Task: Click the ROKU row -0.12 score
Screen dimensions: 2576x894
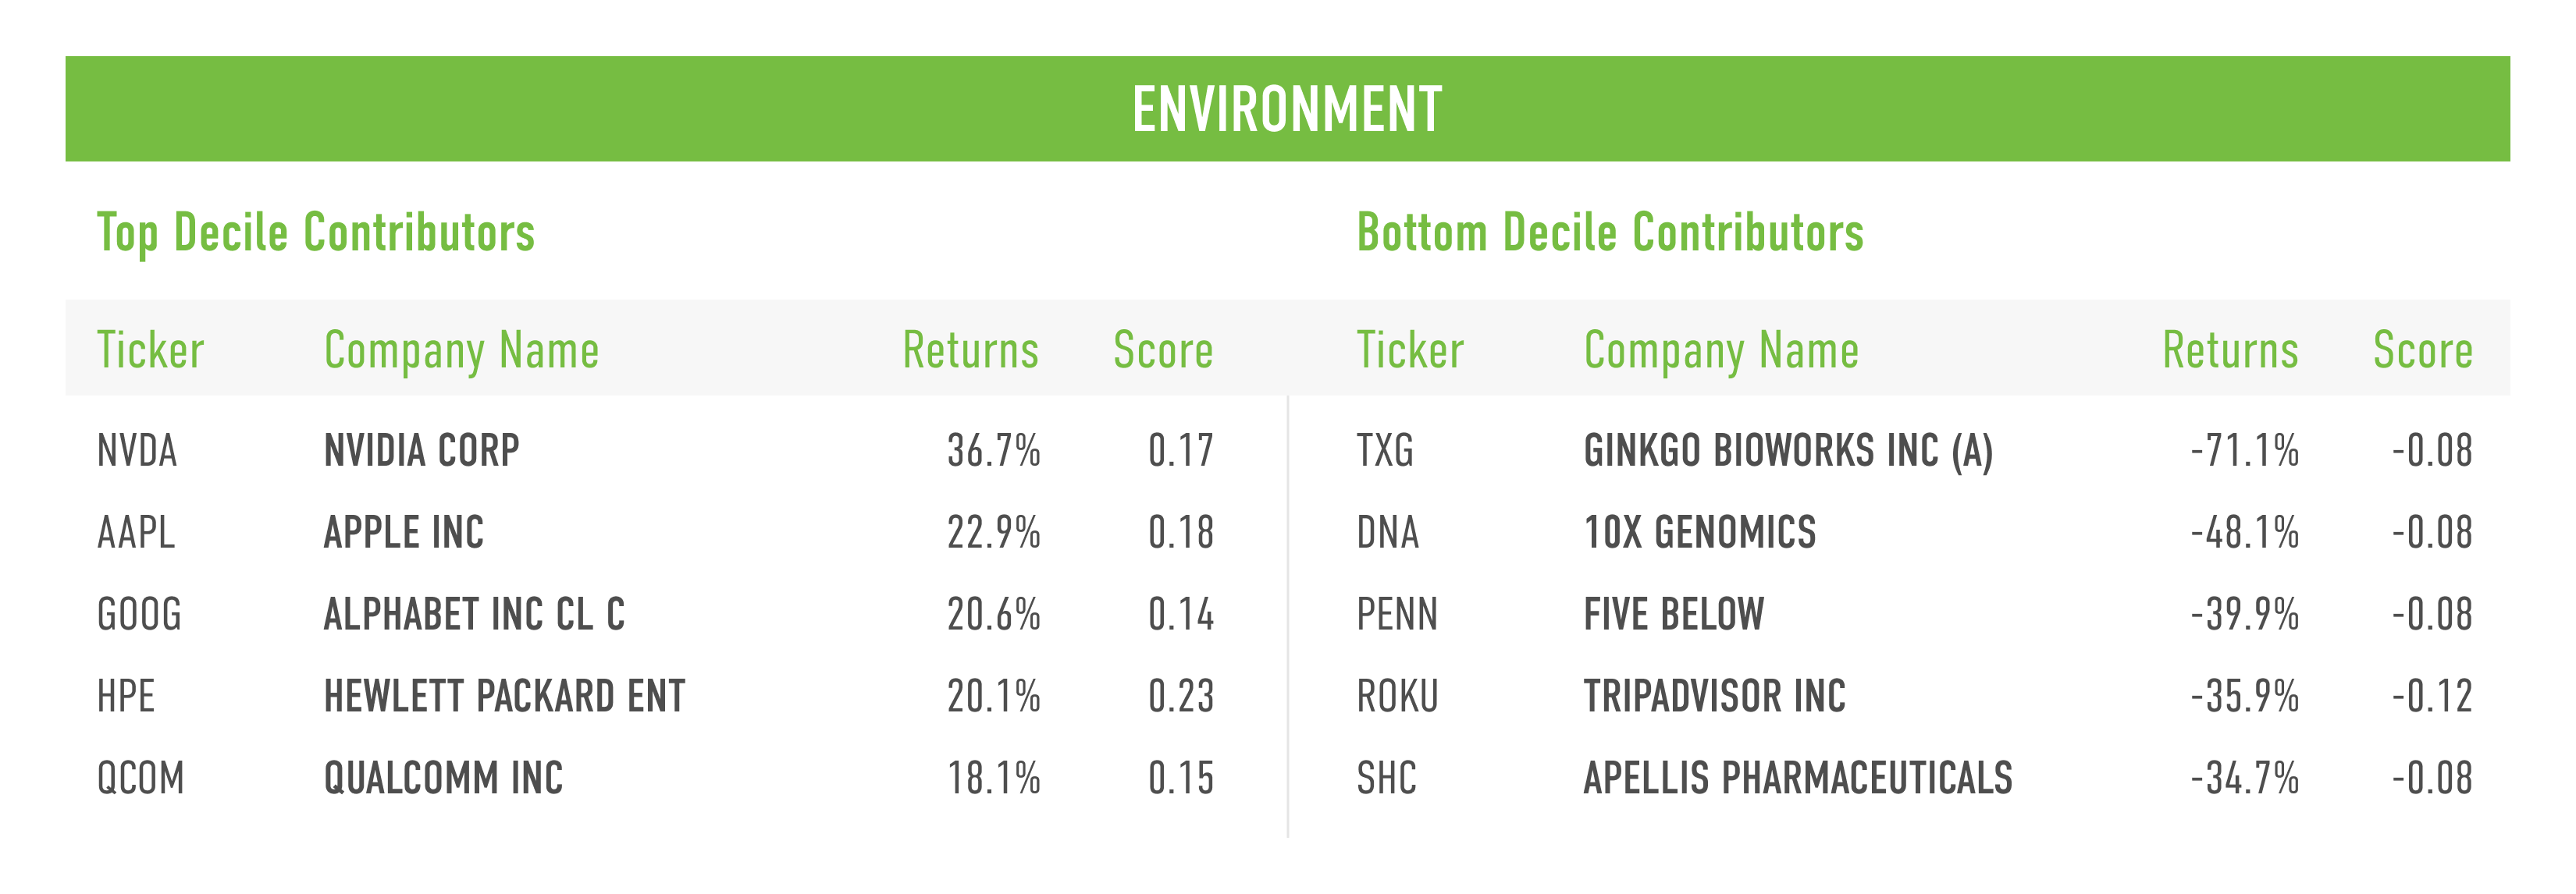Action: [2432, 696]
